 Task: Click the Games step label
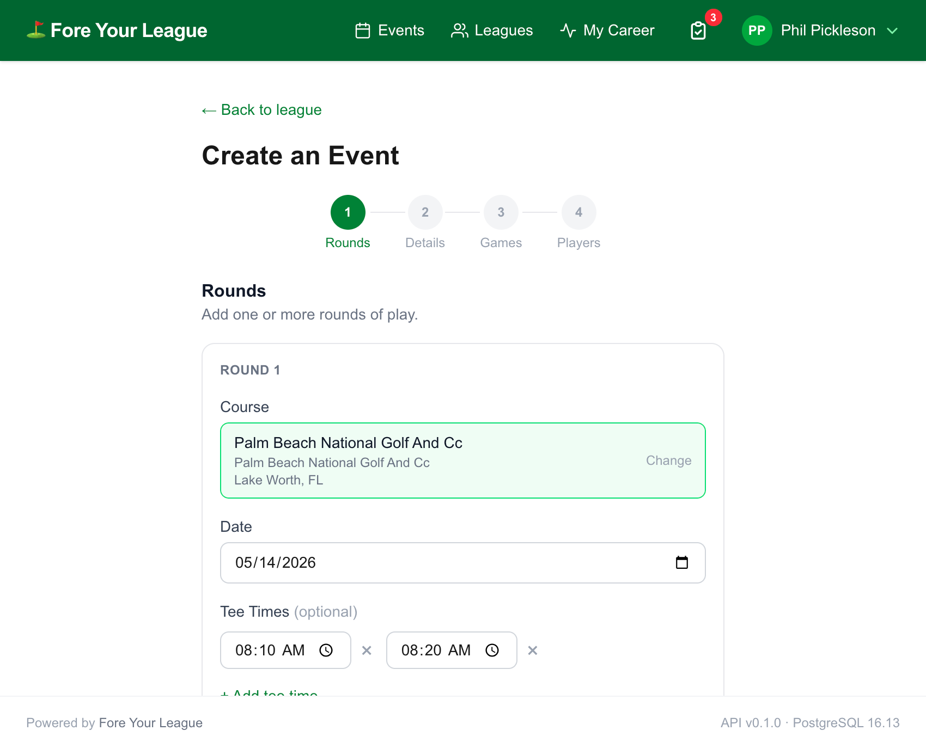coord(501,243)
